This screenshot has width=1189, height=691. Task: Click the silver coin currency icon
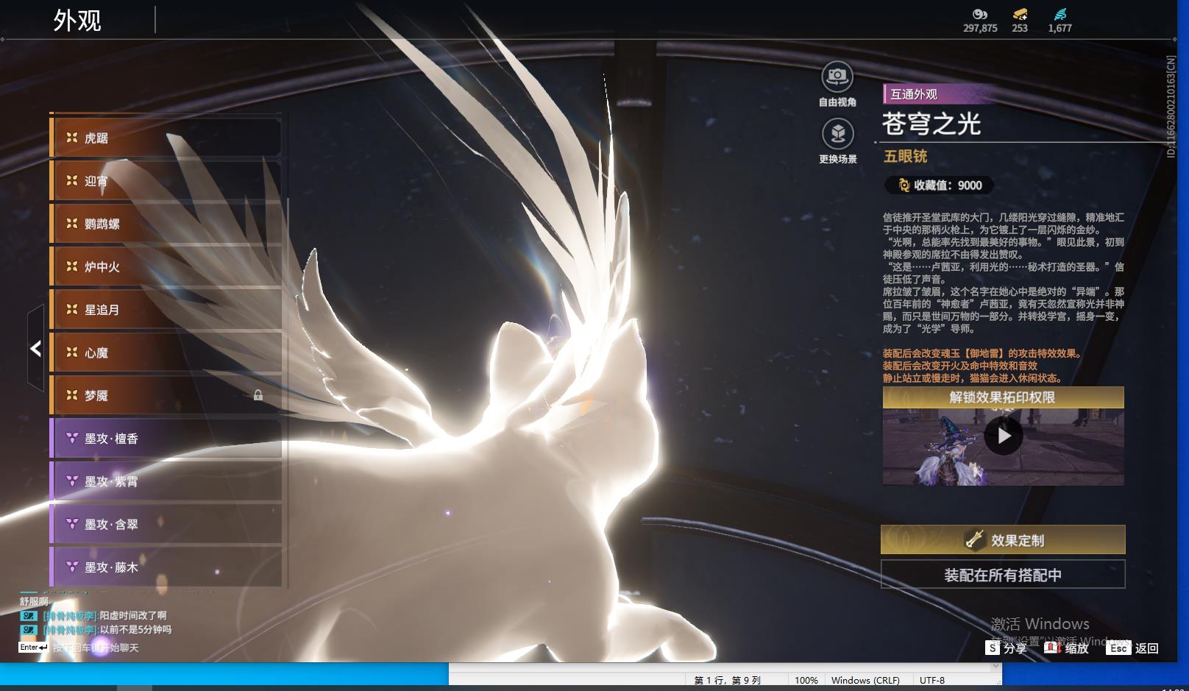tap(979, 14)
